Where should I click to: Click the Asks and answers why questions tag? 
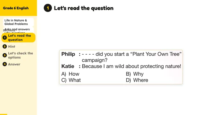click(19, 30)
